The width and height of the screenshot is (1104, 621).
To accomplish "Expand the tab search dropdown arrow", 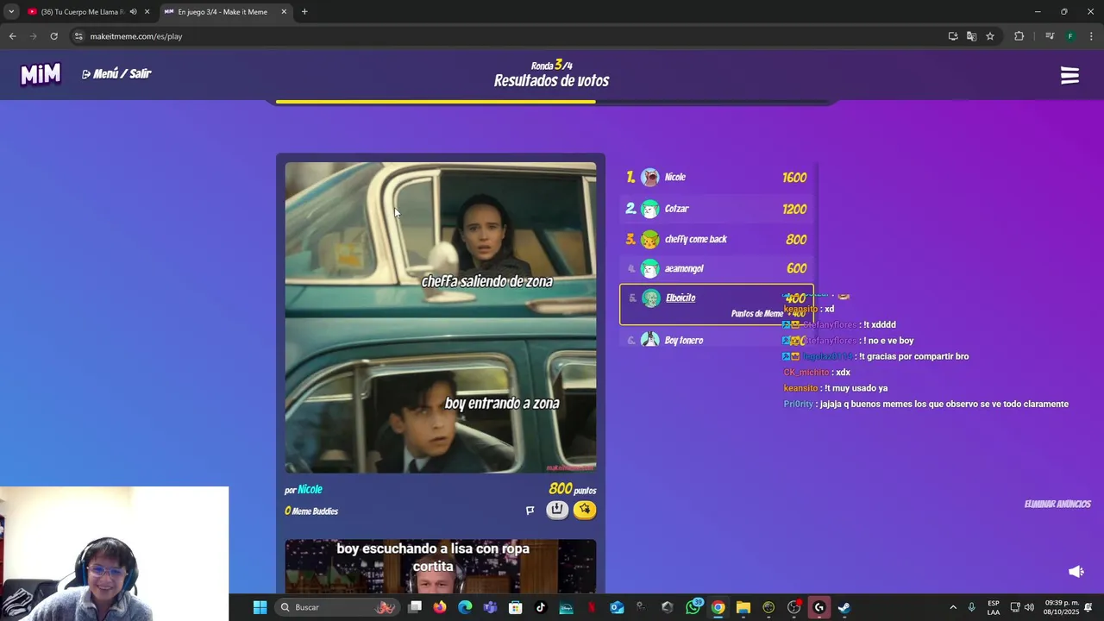I will point(10,12).
